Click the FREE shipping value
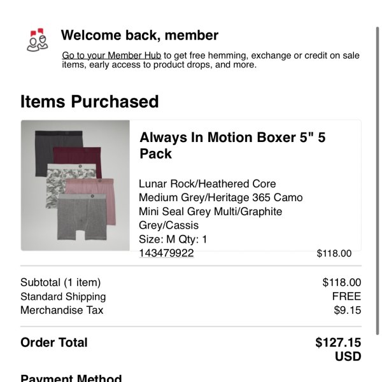The image size is (382, 382). pyautogui.click(x=346, y=297)
